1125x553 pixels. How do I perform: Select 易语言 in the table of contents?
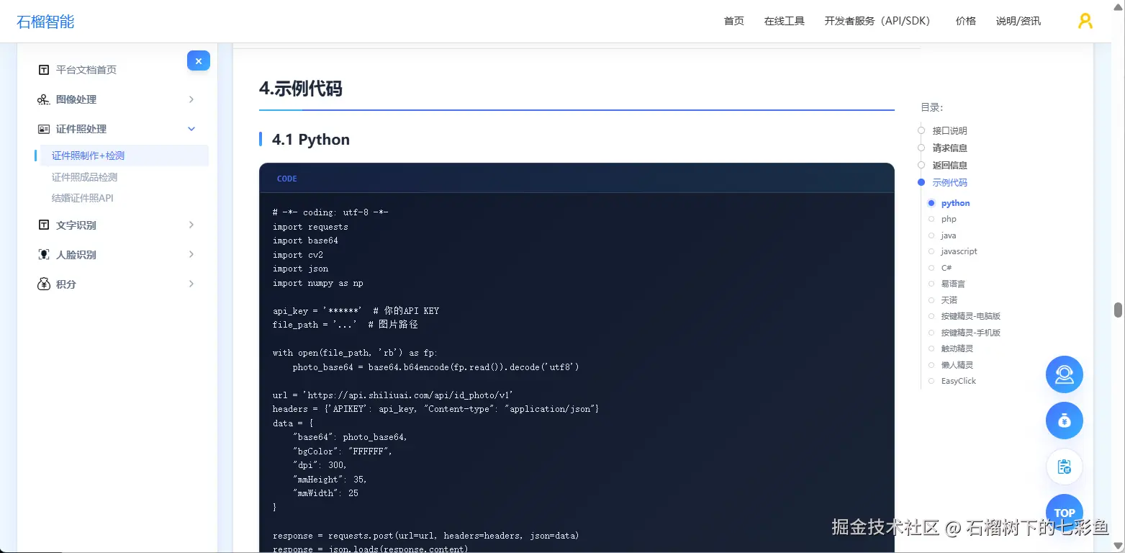click(953, 284)
